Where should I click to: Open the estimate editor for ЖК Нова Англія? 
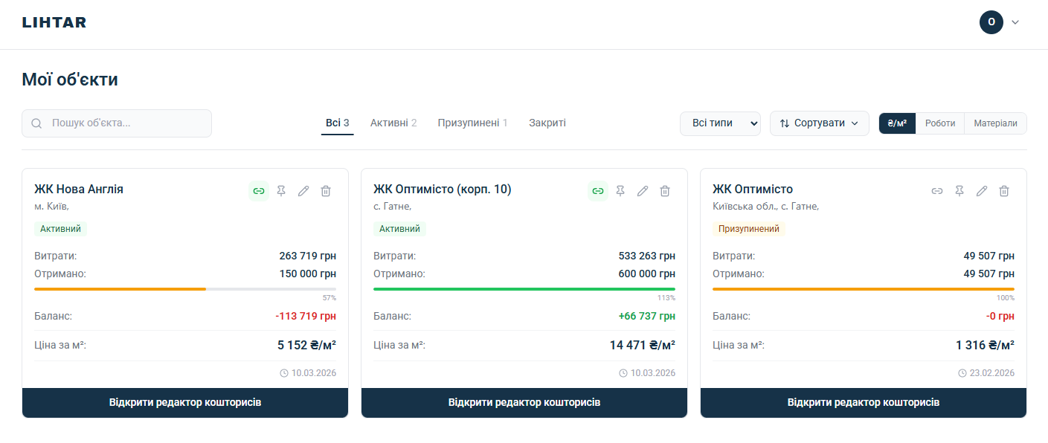pyautogui.click(x=184, y=402)
